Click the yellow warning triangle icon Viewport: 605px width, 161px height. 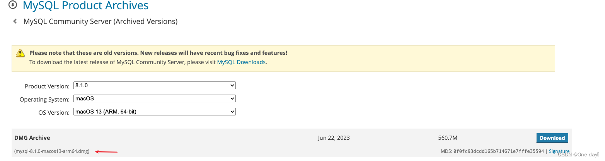coord(21,53)
